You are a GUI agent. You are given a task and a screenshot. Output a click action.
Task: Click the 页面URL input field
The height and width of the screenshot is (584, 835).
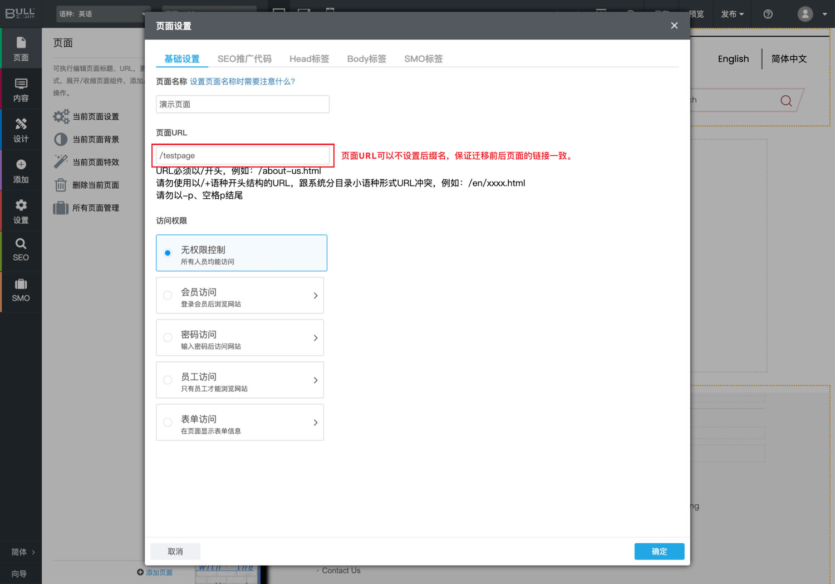(243, 155)
